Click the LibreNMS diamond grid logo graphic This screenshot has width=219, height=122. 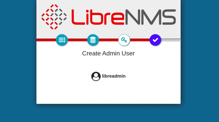click(54, 17)
